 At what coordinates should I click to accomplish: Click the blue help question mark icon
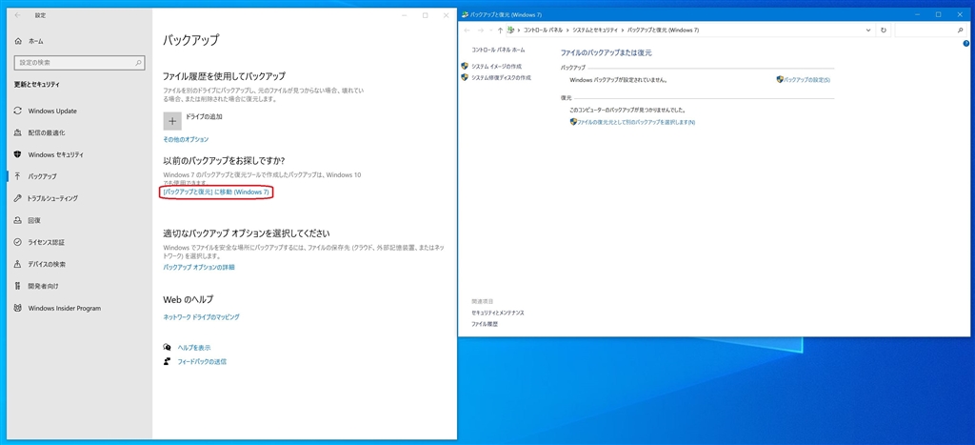(x=966, y=44)
